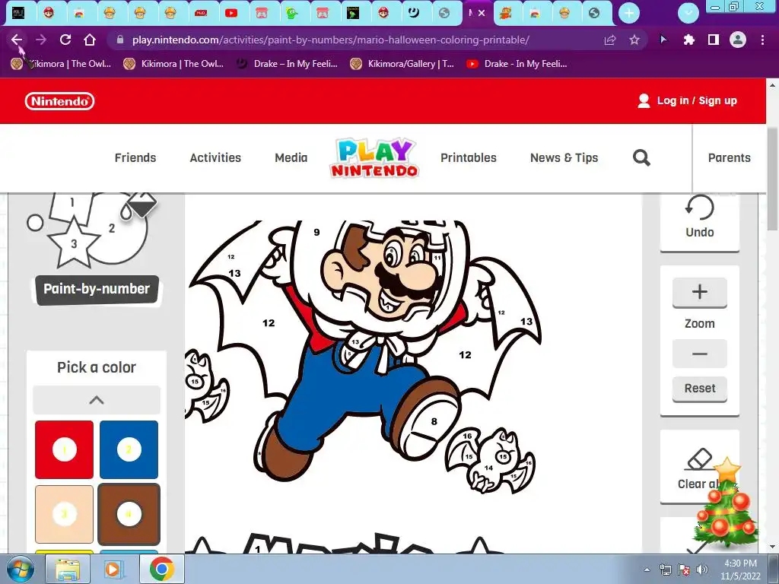Bookmark this page with the star
The width and height of the screenshot is (779, 584).
[x=634, y=40]
